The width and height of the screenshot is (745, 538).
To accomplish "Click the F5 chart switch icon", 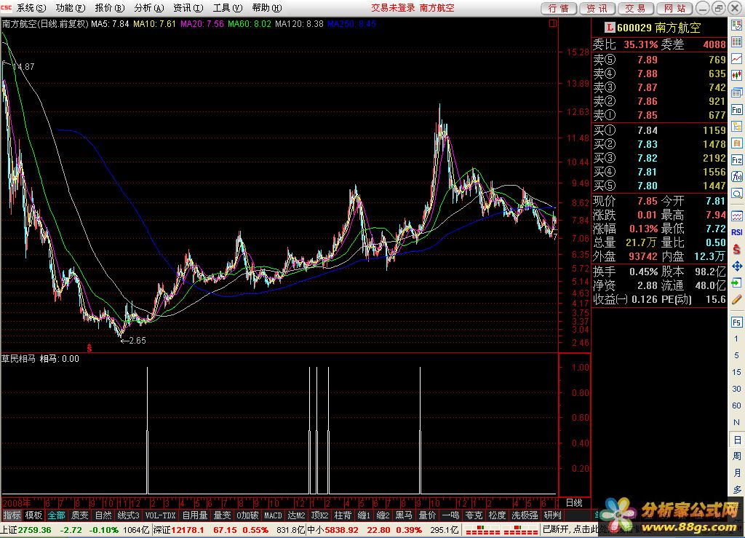I will (x=736, y=323).
